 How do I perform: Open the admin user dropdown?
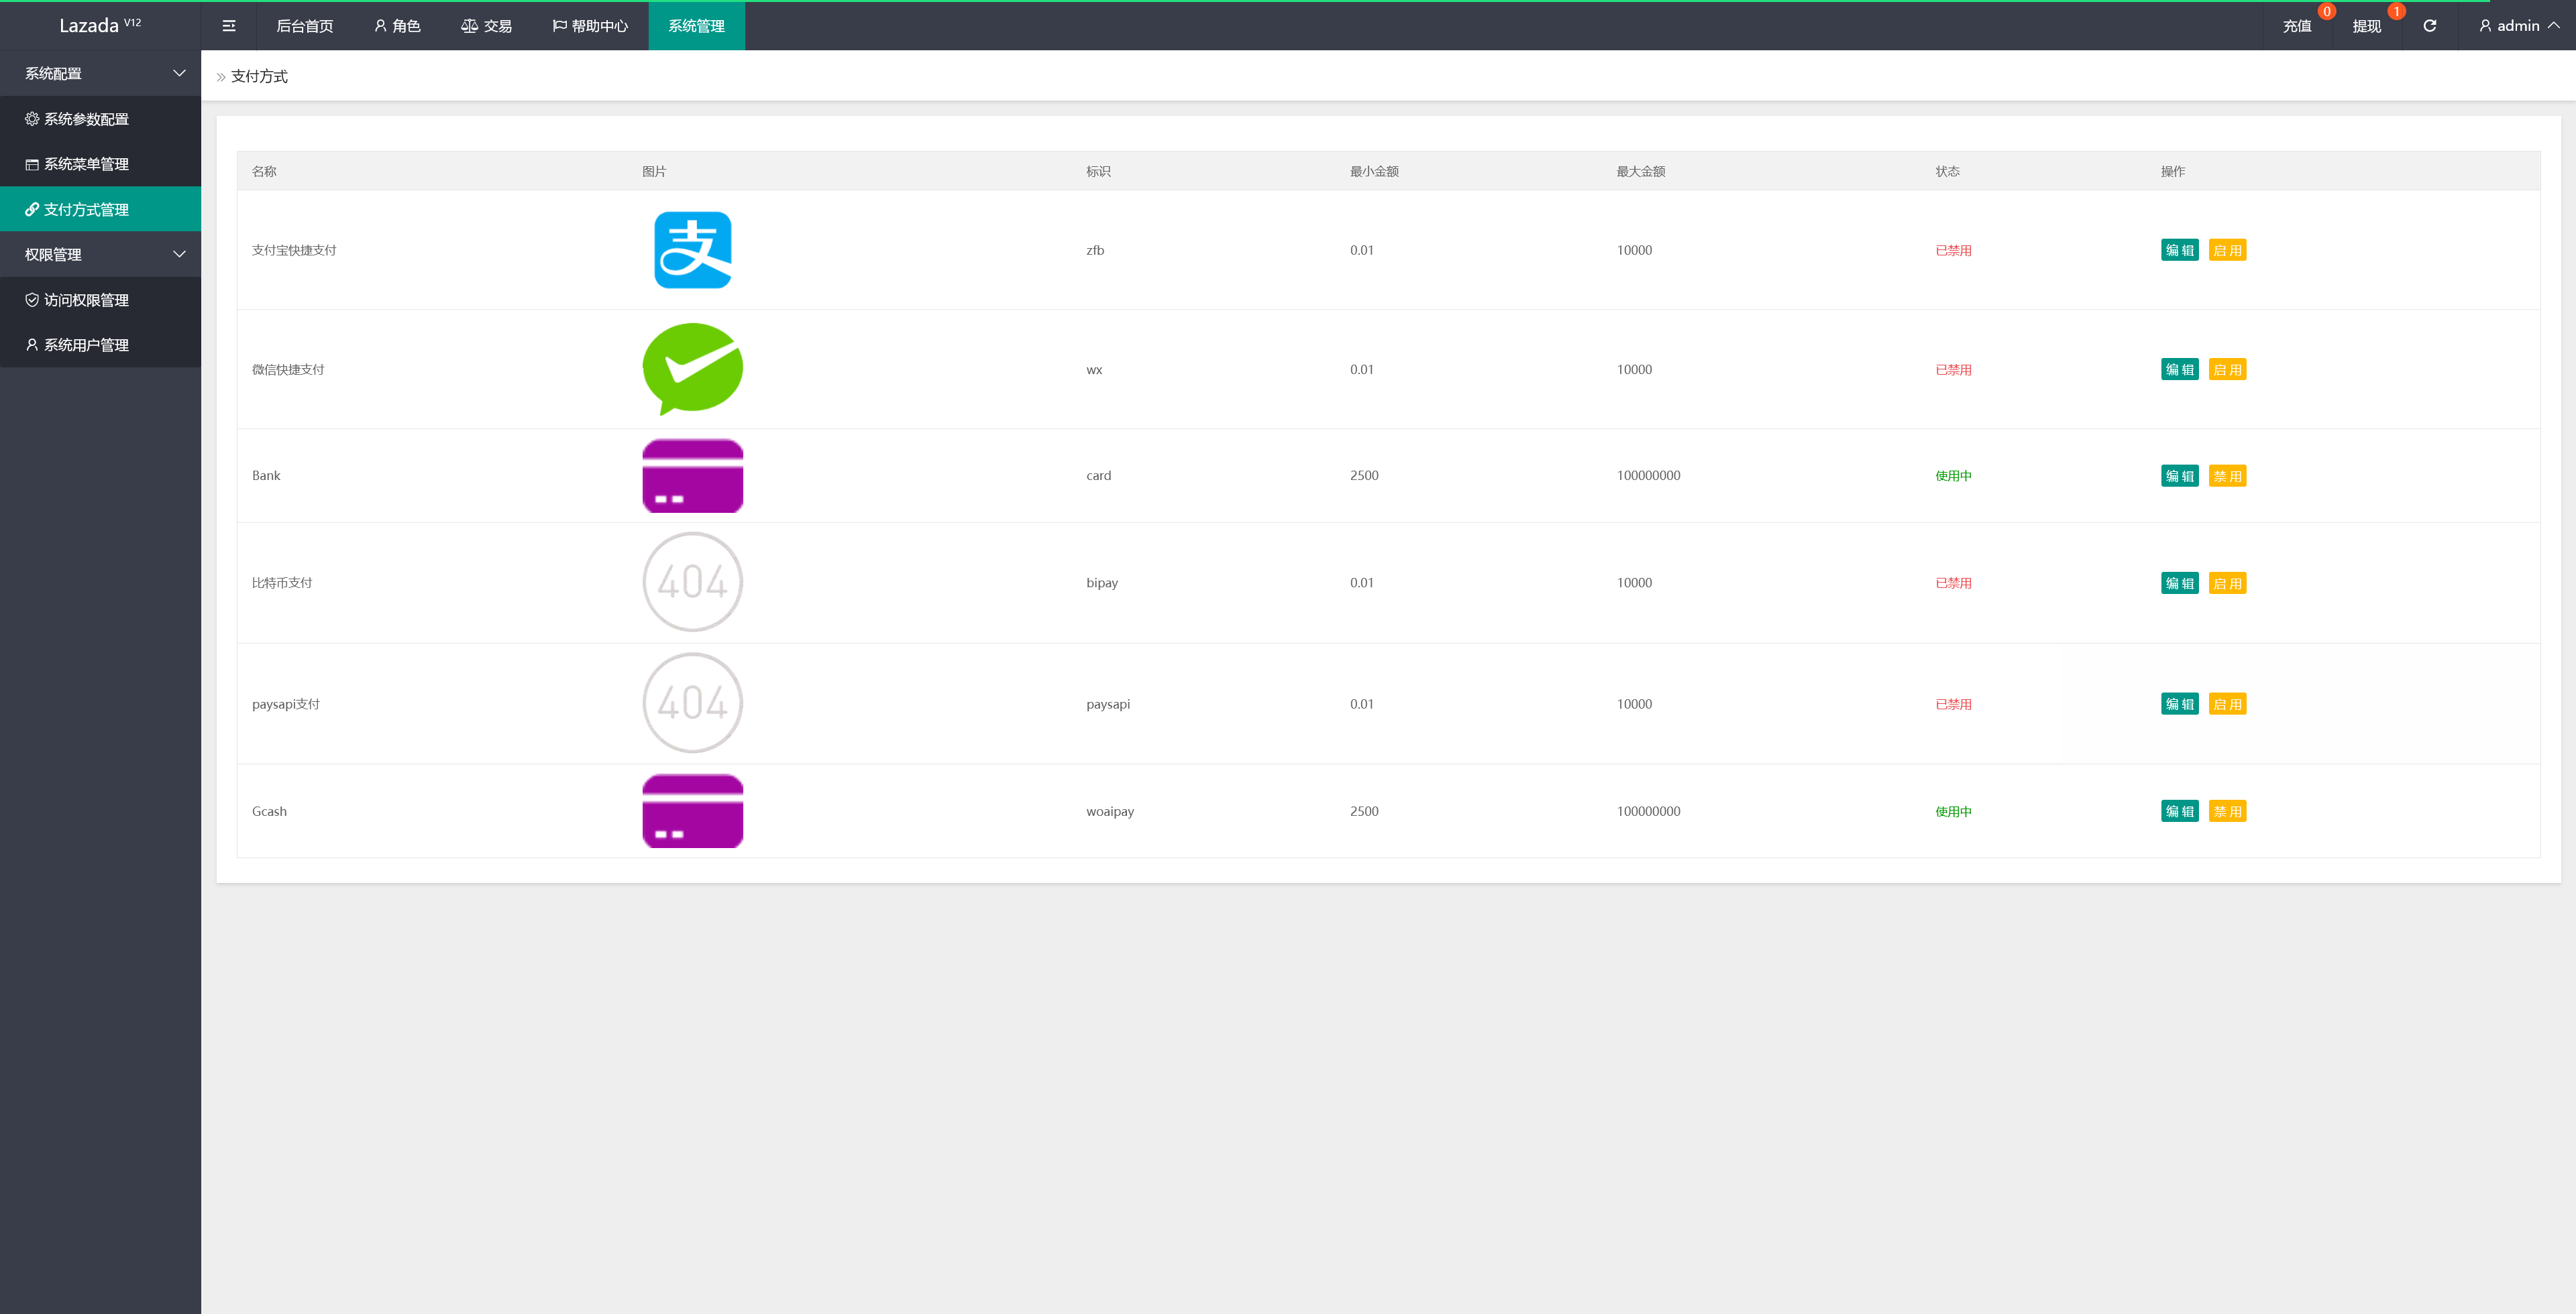(x=2518, y=26)
